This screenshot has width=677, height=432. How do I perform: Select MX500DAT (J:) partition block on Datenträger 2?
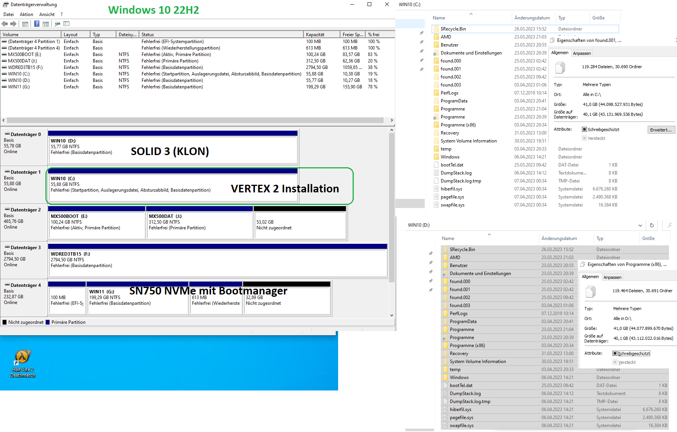pyautogui.click(x=200, y=222)
